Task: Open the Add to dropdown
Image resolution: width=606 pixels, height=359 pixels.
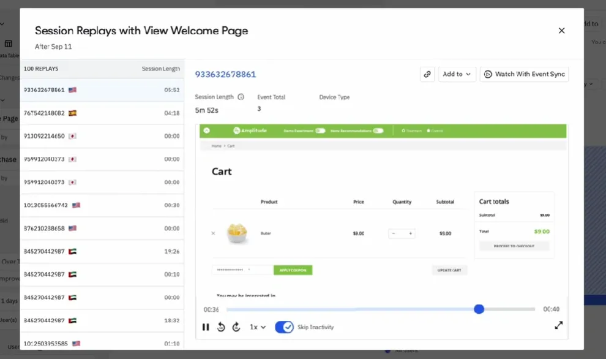Action: point(457,74)
